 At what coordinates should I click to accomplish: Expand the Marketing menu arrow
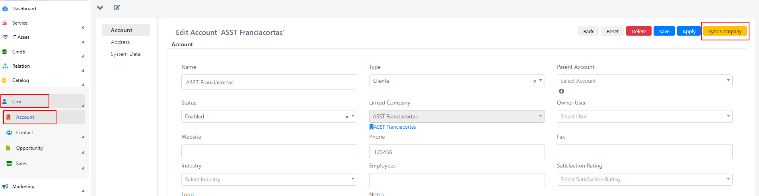click(83, 190)
